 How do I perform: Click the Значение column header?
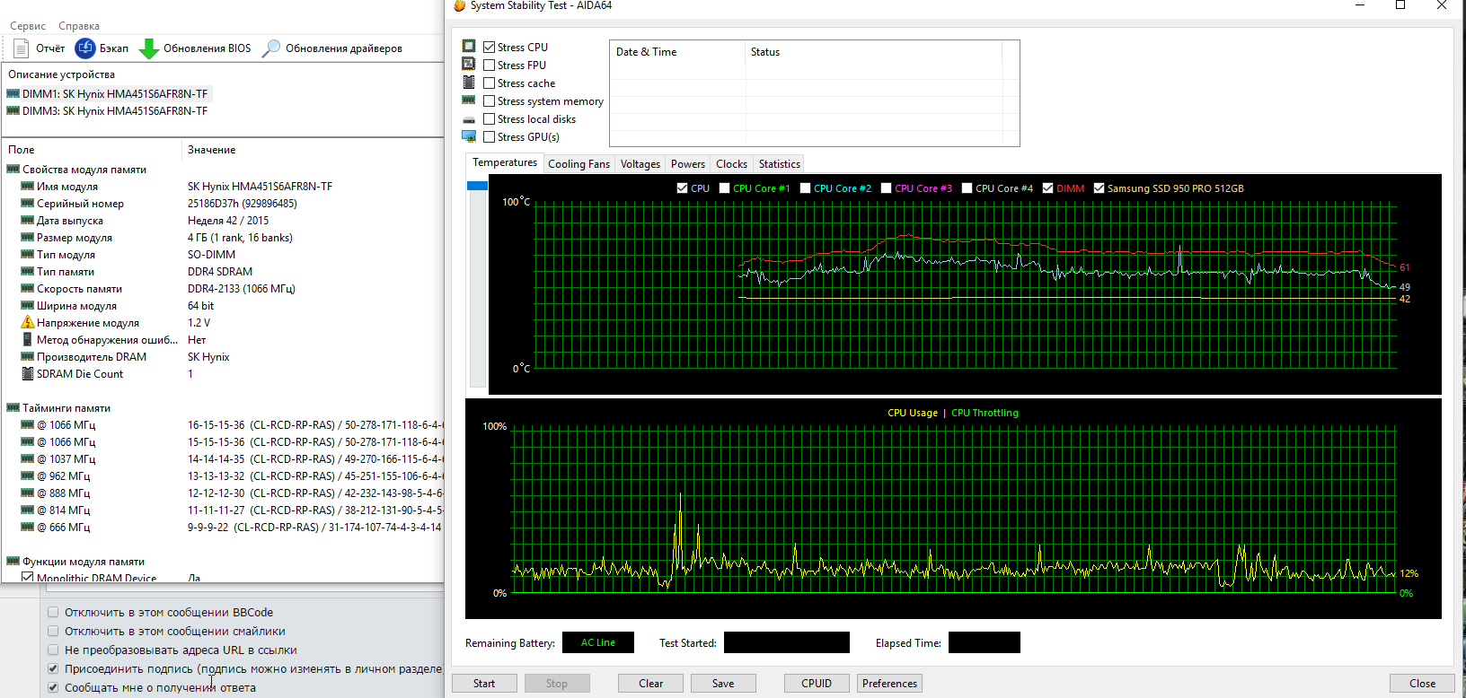tap(212, 150)
